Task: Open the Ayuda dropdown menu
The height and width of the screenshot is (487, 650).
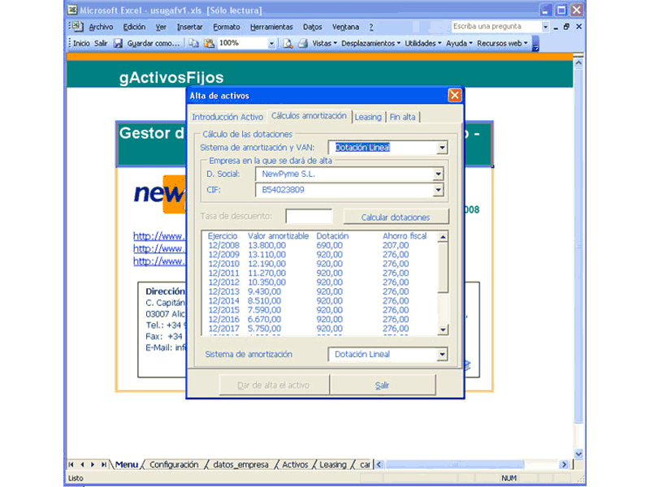Action: point(459,43)
